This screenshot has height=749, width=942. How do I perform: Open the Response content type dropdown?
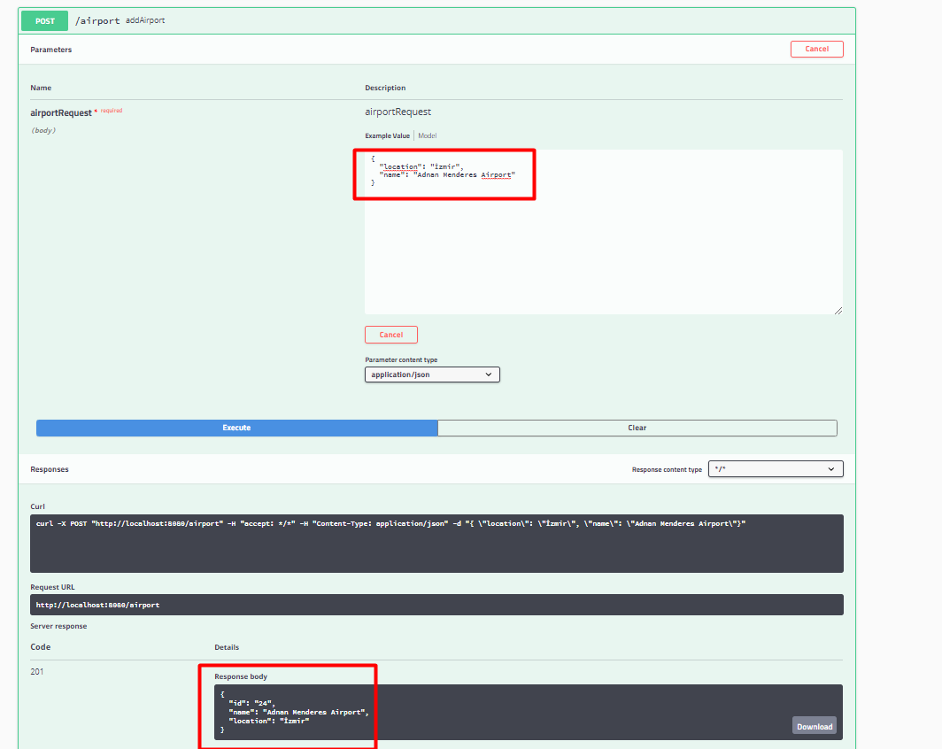coord(775,468)
